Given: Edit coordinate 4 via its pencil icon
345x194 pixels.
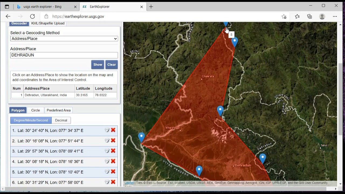Looking at the screenshot, I should tap(107, 161).
